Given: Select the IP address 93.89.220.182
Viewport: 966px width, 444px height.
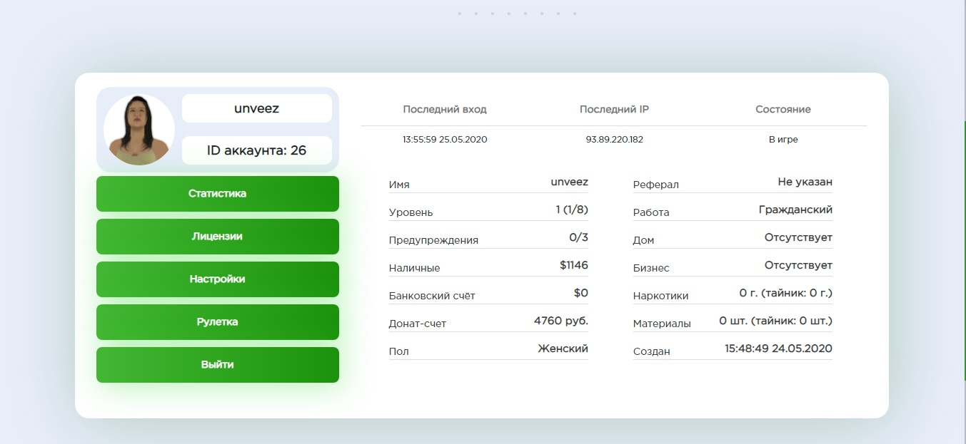Looking at the screenshot, I should tap(614, 140).
